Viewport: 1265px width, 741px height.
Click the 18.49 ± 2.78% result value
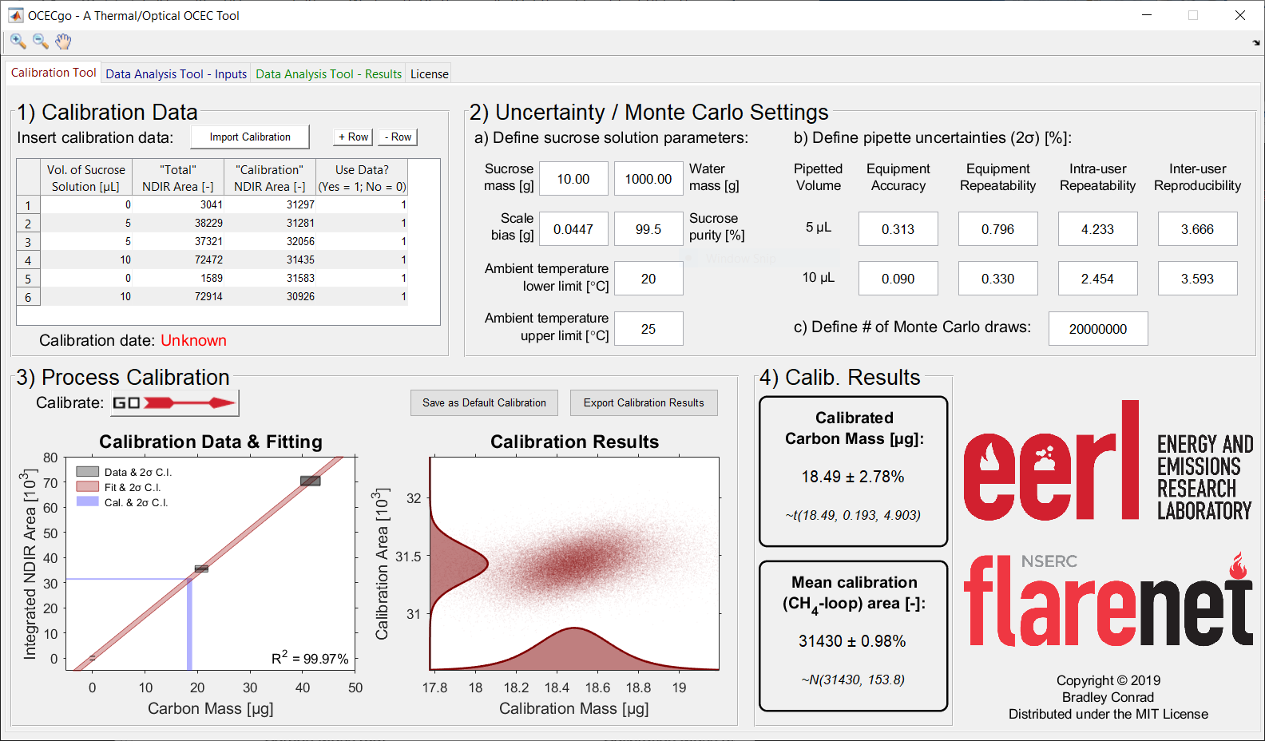[853, 477]
